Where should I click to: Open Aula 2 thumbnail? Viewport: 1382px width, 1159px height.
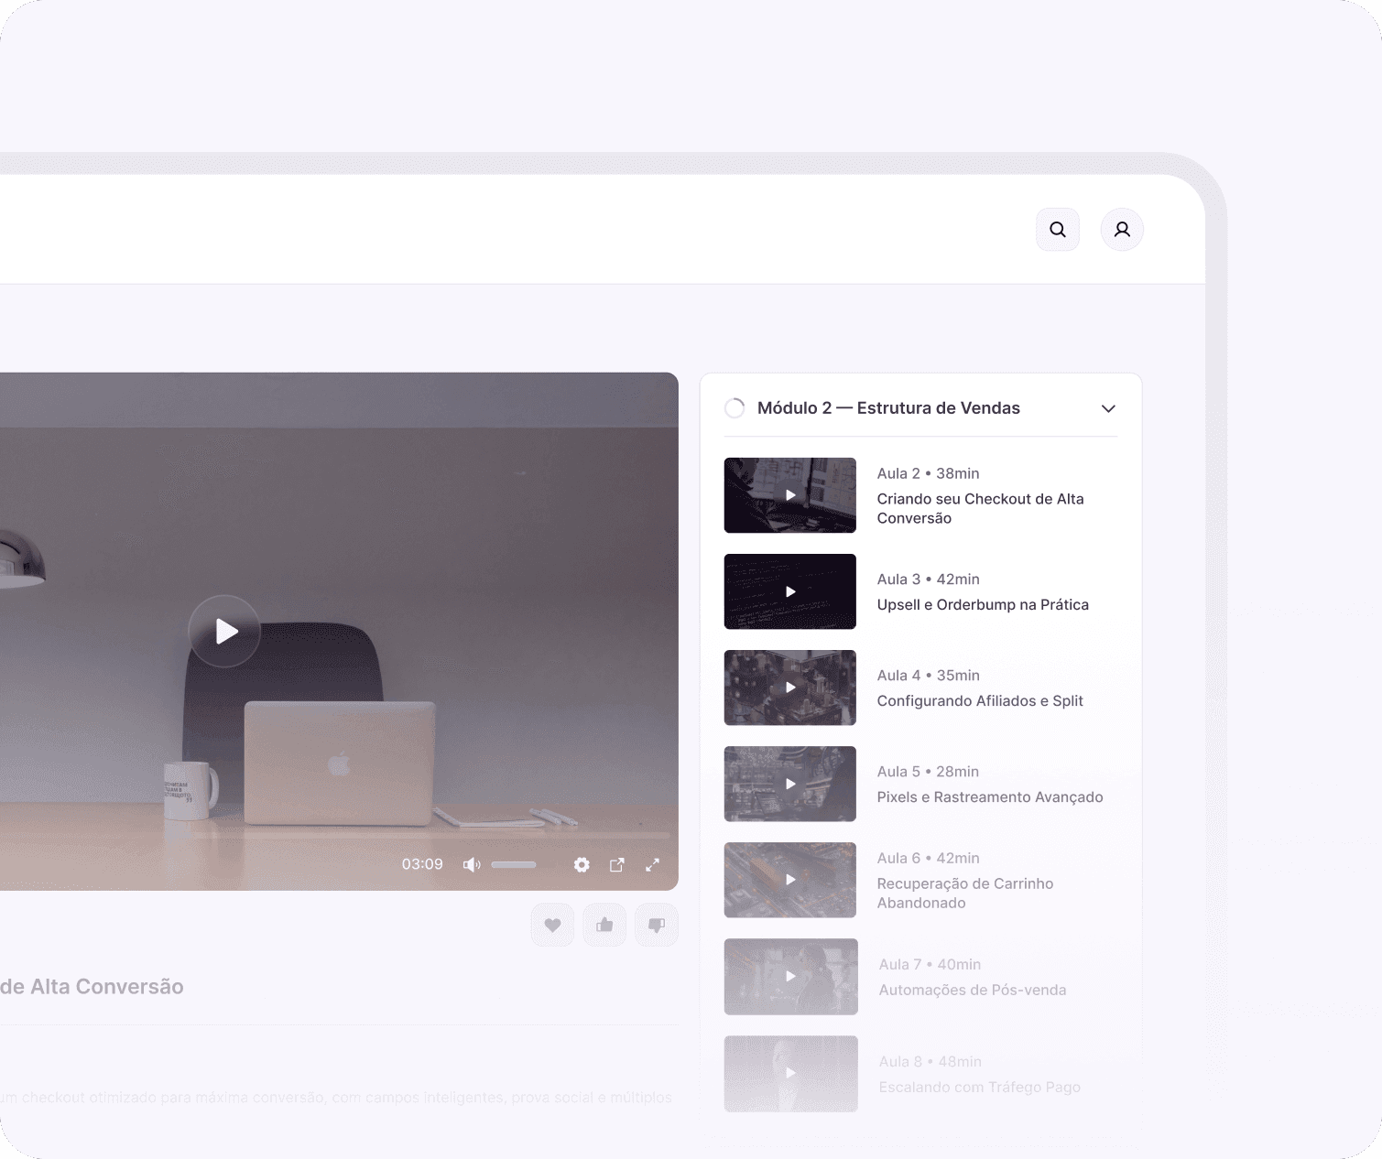(790, 495)
